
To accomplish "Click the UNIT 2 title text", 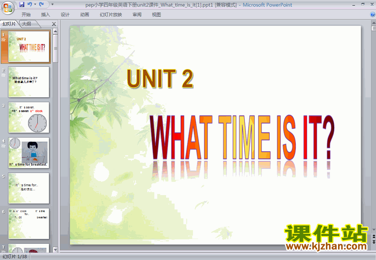I will pyautogui.click(x=160, y=79).
